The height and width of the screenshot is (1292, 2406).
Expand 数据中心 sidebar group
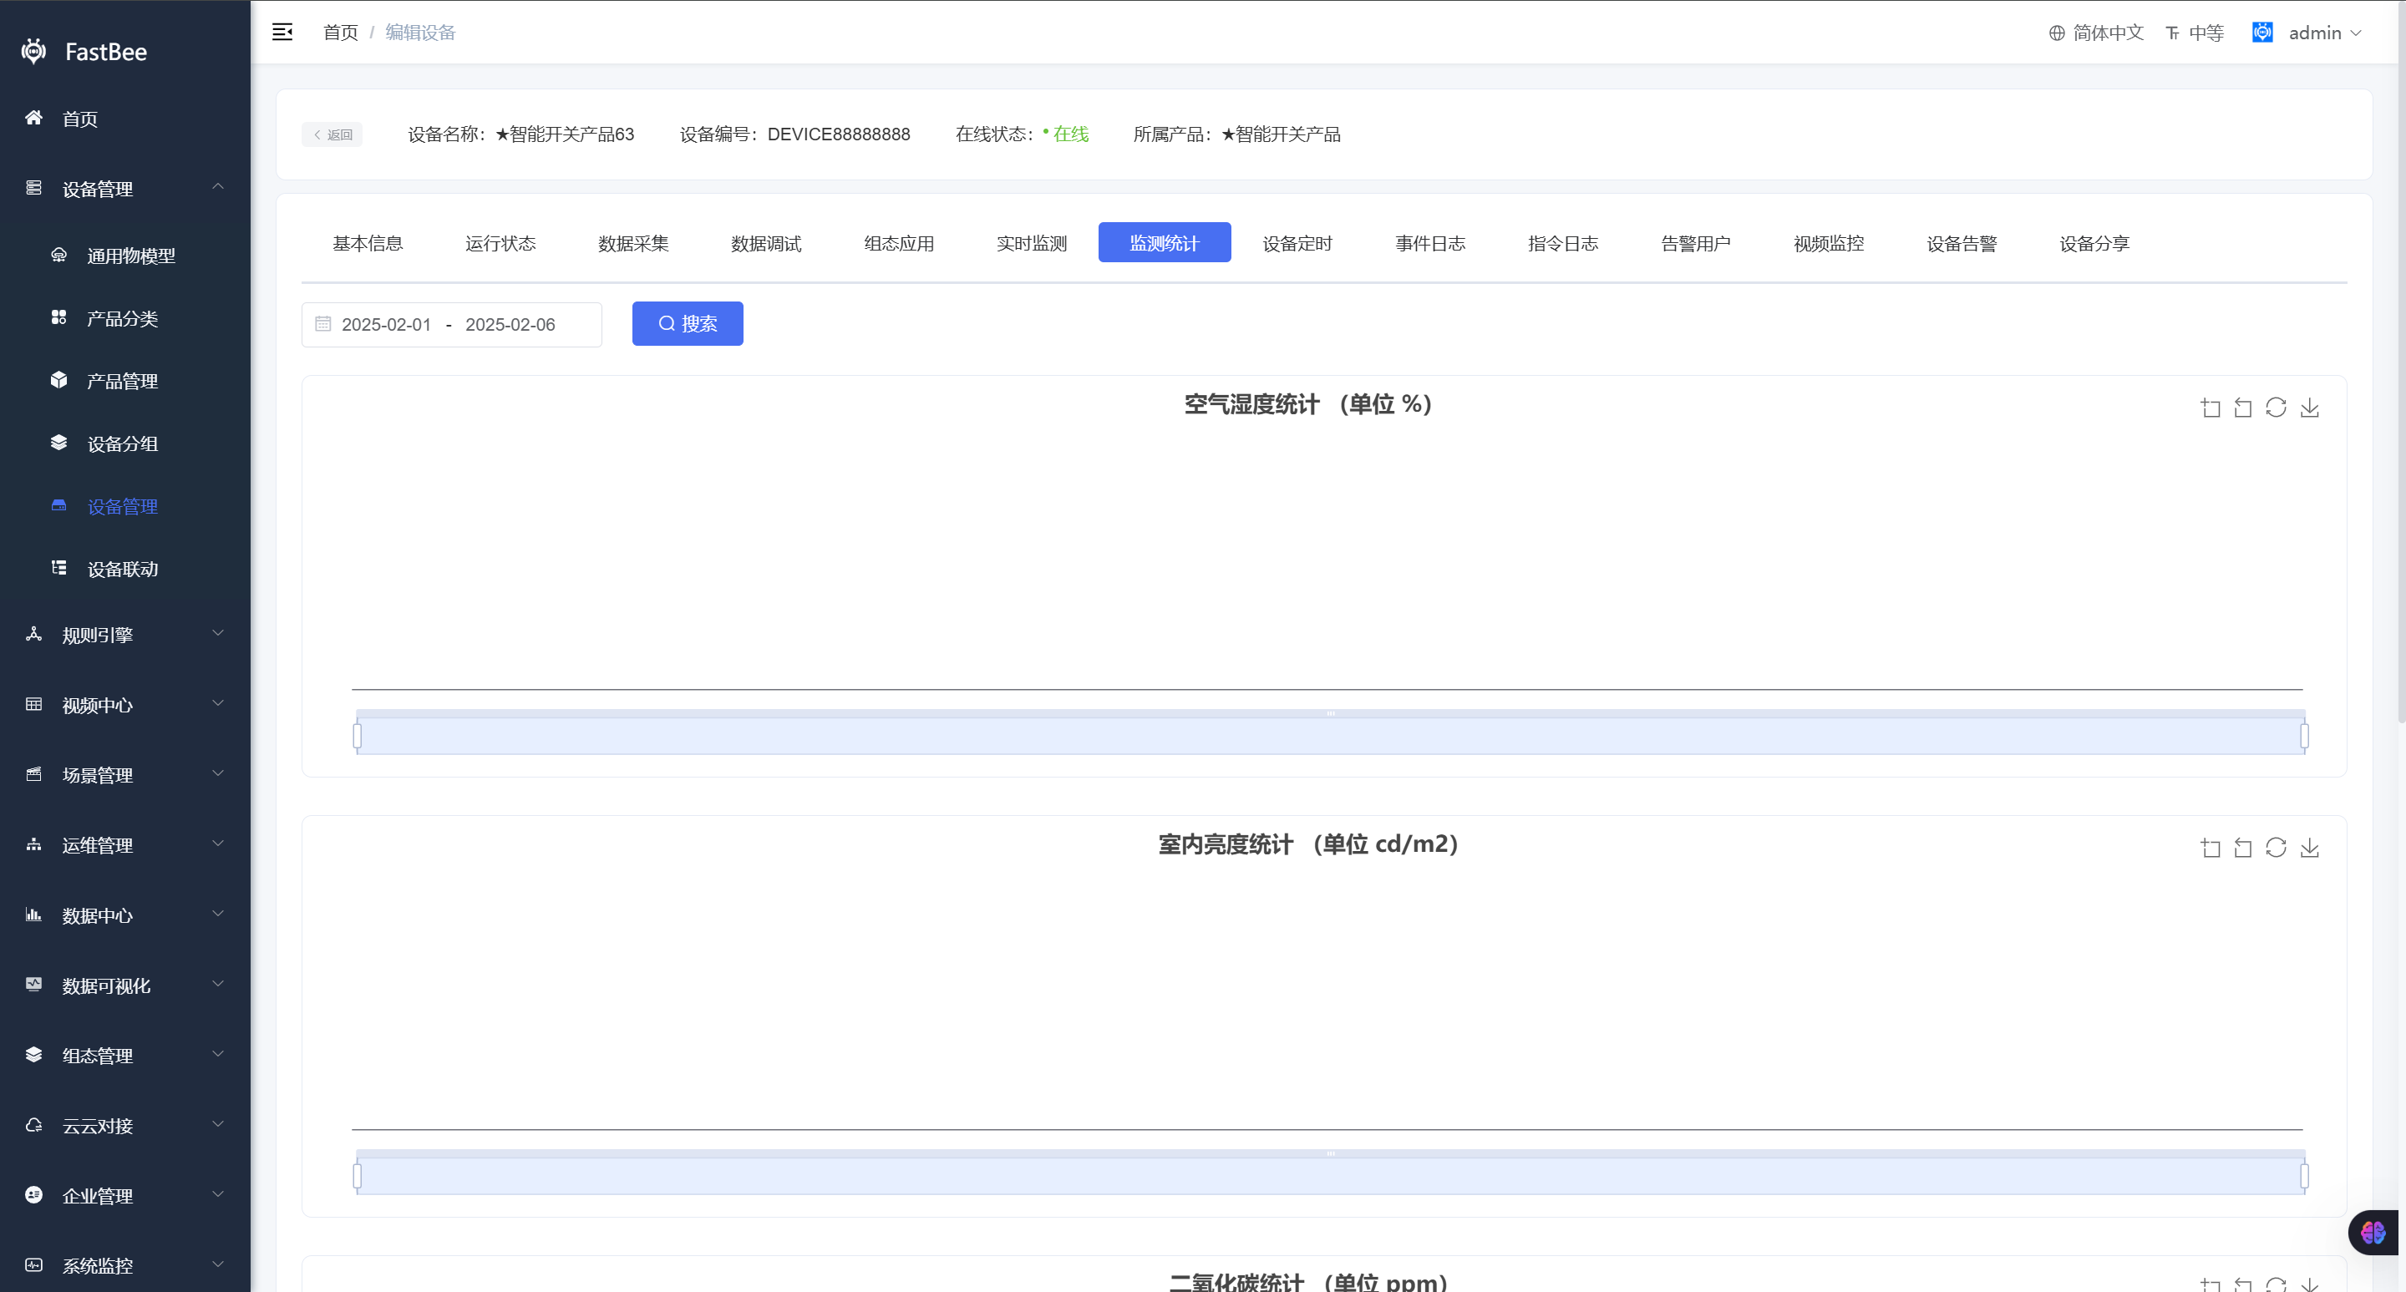(125, 915)
